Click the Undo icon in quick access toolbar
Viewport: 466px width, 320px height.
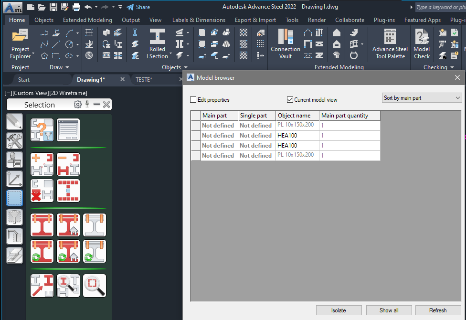[x=87, y=7]
